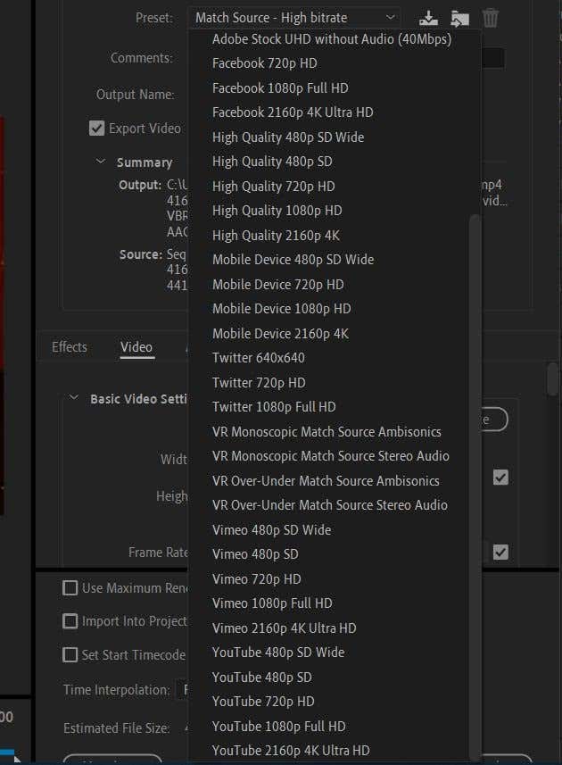Toggle the Export Video checkbox
562x765 pixels.
pyautogui.click(x=97, y=129)
